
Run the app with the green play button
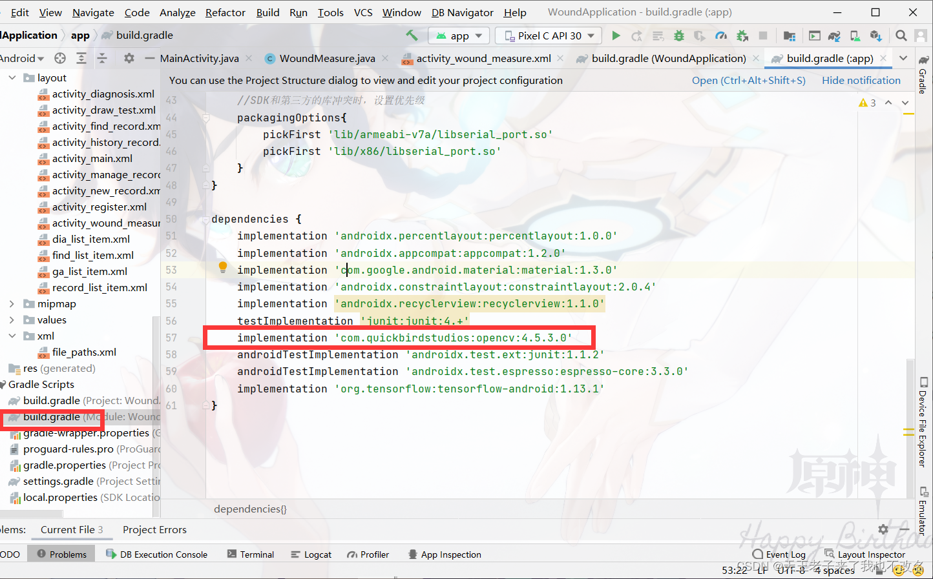coord(616,36)
